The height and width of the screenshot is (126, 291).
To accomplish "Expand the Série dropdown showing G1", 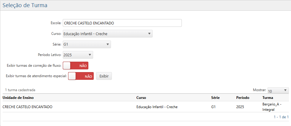I will click(x=87, y=45).
